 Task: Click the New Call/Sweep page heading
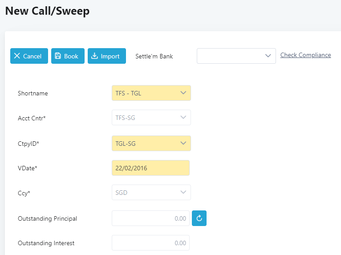pyautogui.click(x=47, y=11)
